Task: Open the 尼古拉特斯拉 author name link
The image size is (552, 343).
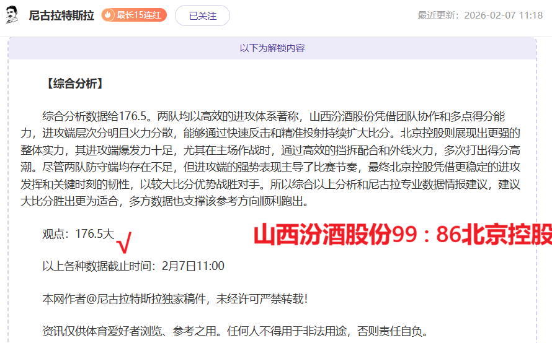Action: (61, 15)
